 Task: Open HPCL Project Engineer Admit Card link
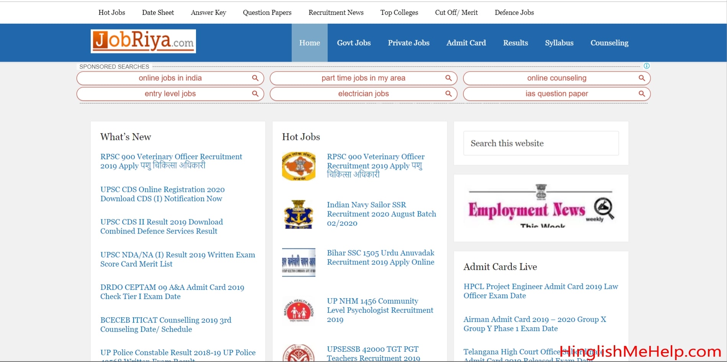click(541, 291)
